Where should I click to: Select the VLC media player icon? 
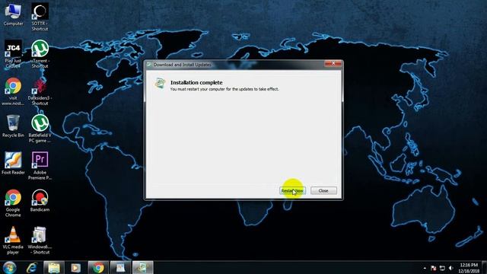point(13,241)
